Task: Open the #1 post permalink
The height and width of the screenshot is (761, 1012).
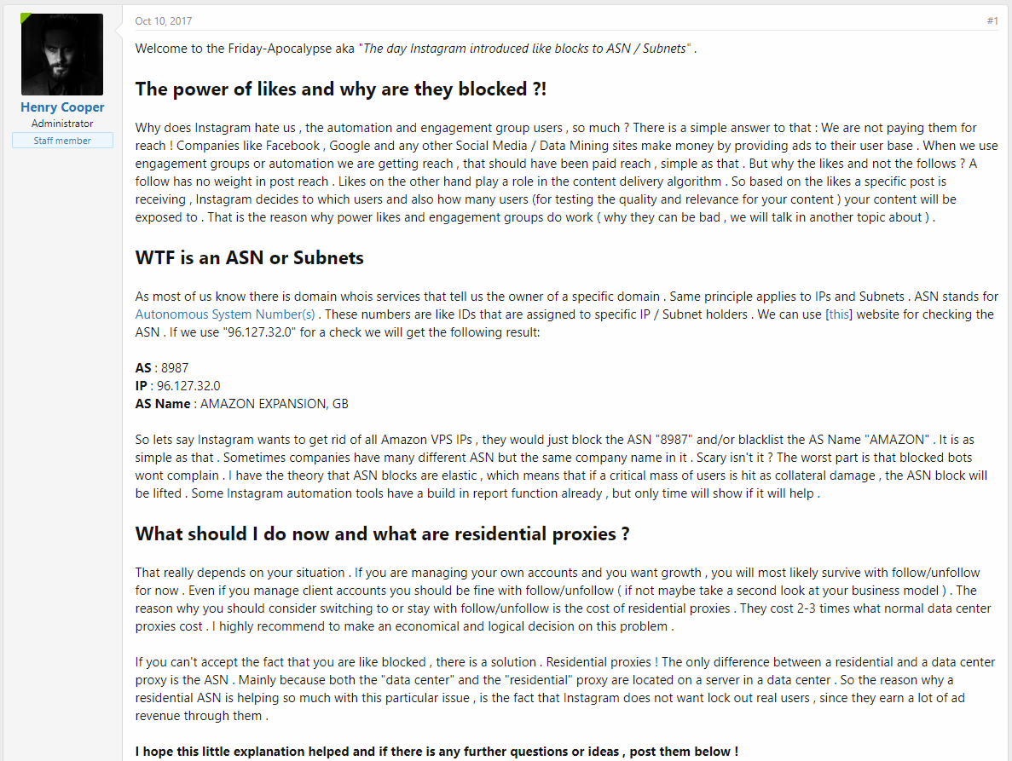Action: click(x=992, y=21)
